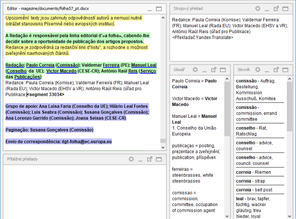Viewport: 296px width, 219px height.
Task: Open settings gear in Glosář pane
Action: point(195,70)
